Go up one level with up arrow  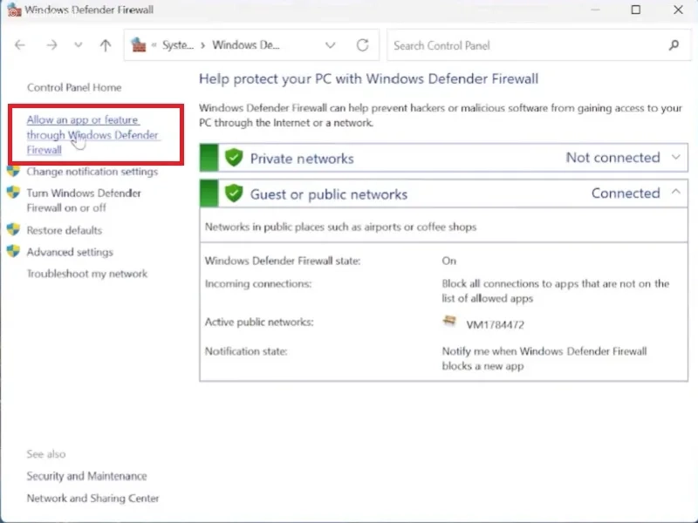[106, 45]
